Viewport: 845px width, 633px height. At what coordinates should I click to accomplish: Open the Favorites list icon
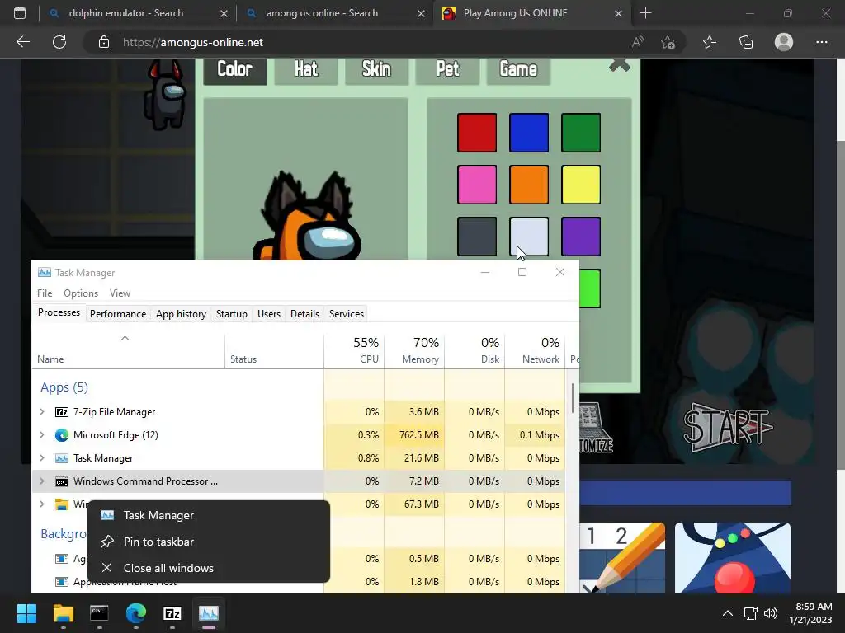[x=709, y=42]
